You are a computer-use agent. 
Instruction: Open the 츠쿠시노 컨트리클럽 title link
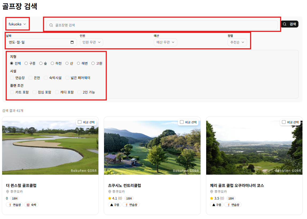point(125,185)
